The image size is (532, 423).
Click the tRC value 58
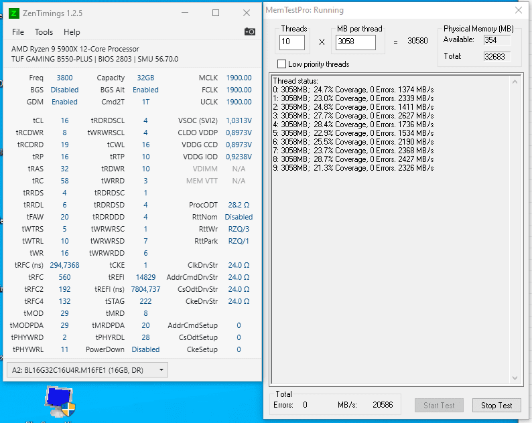[64, 181]
